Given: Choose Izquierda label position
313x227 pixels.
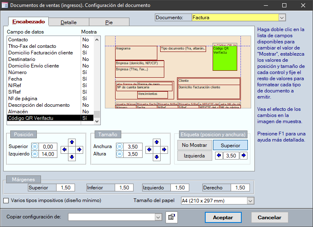Looking at the screenshot, I should tap(195, 155).
